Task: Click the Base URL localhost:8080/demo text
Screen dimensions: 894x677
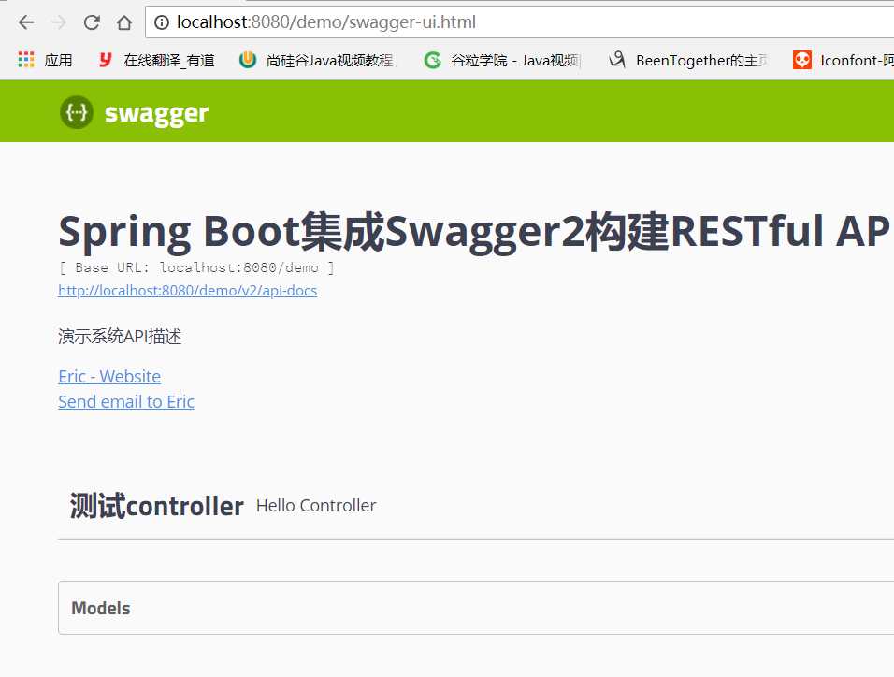Action: coord(196,267)
